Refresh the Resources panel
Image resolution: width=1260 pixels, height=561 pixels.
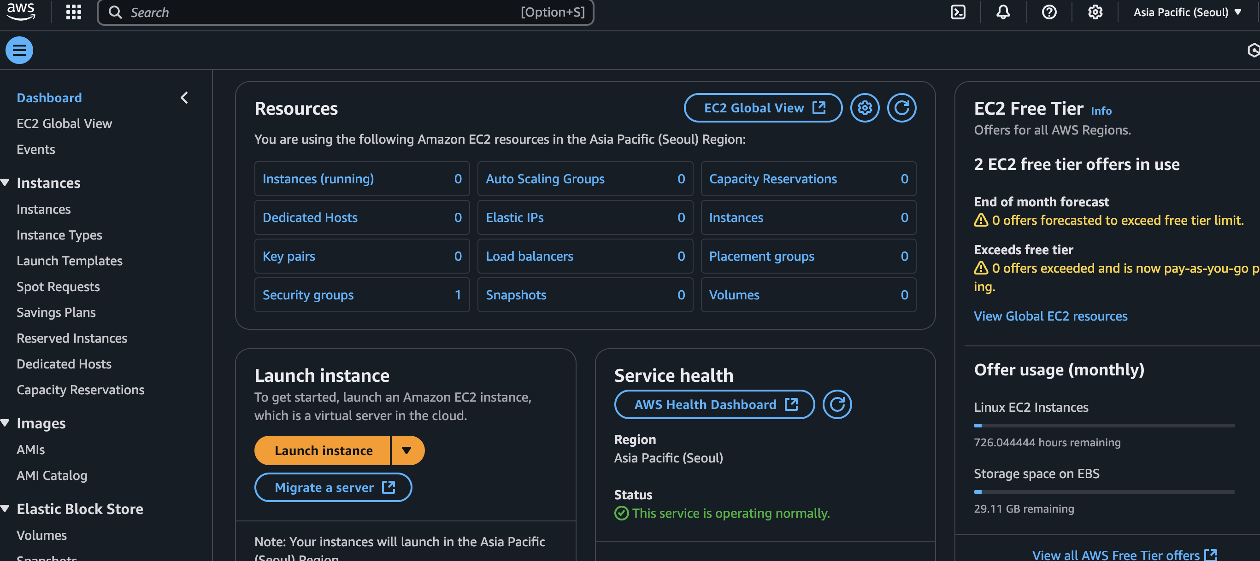click(901, 108)
